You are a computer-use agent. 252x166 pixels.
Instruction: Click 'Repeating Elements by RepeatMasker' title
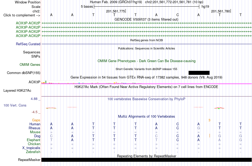146,156
